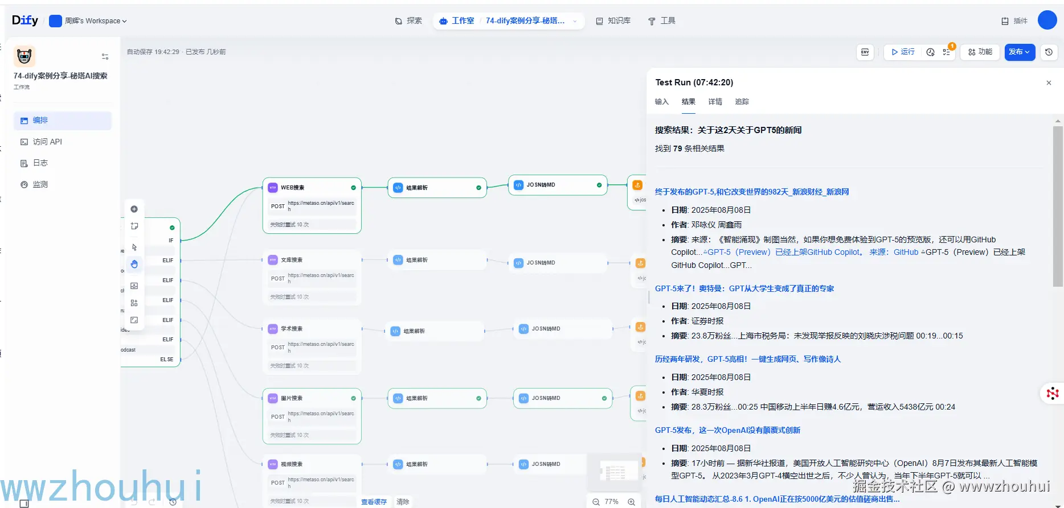
Task: Select the pointer mode tool
Action: 134,247
